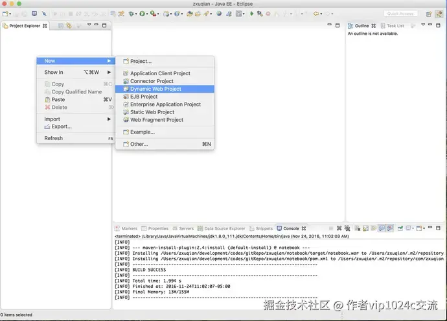Screen dimensions: 447x321
Task: Click the Debug bug icon in toolbar
Action: [x=131, y=14]
